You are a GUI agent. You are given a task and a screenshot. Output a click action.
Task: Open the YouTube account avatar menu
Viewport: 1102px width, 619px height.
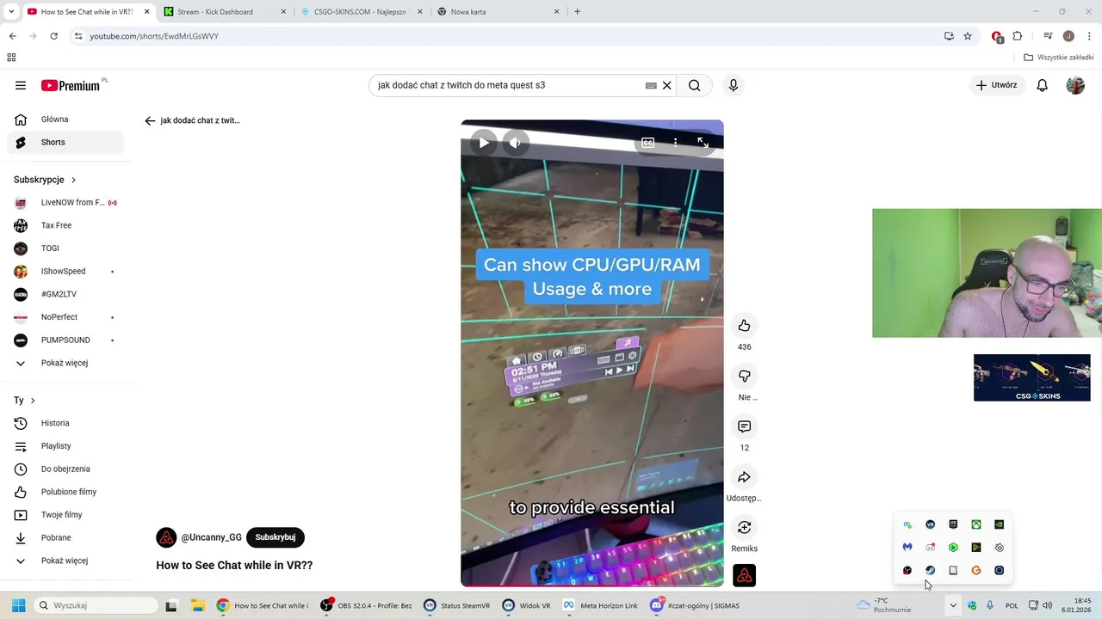[x=1075, y=85]
